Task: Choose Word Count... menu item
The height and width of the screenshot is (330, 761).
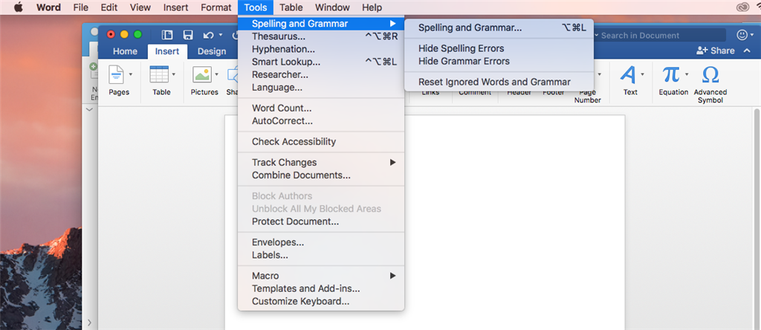Action: (321, 109)
